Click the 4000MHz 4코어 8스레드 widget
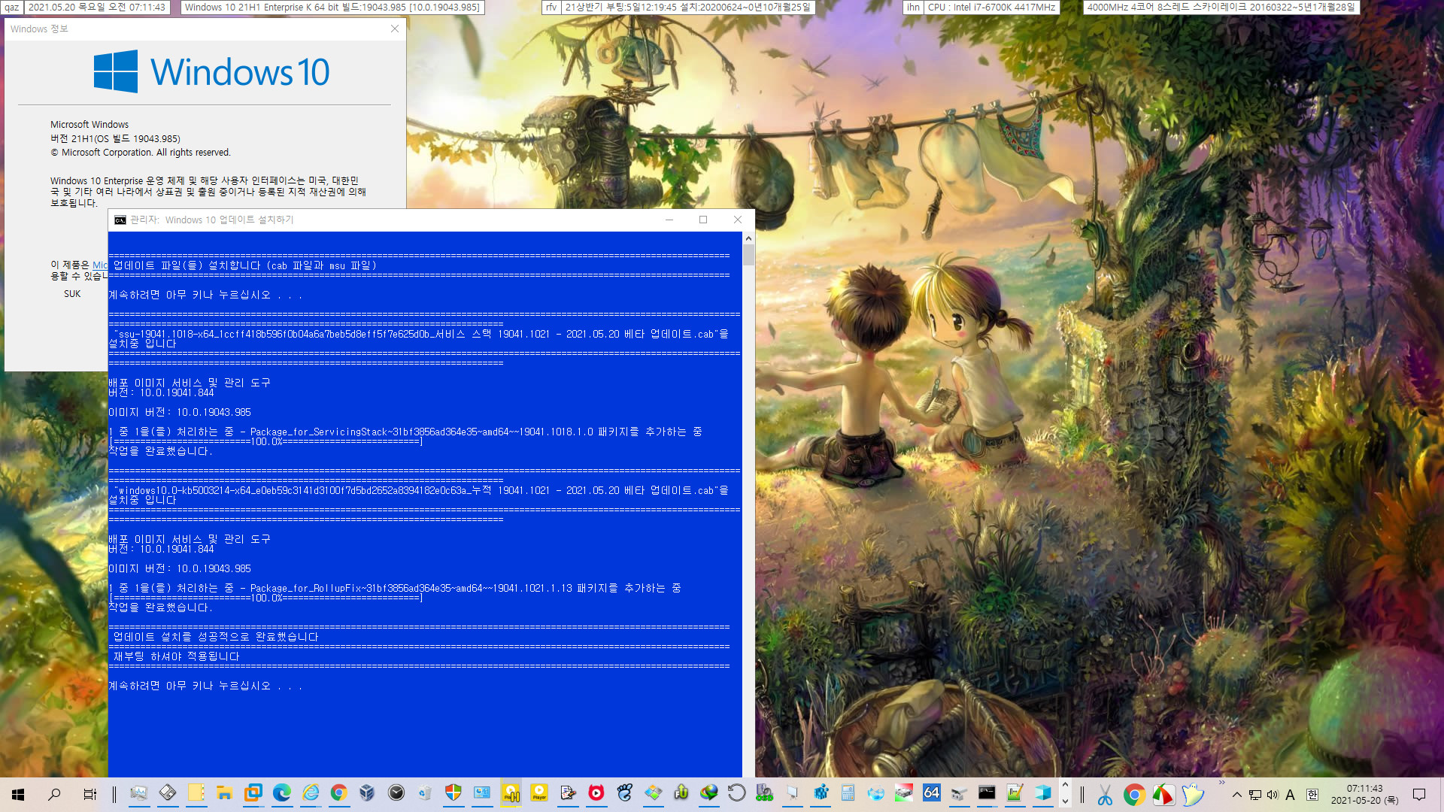Screen dimensions: 1444x812 pyautogui.click(x=1221, y=8)
